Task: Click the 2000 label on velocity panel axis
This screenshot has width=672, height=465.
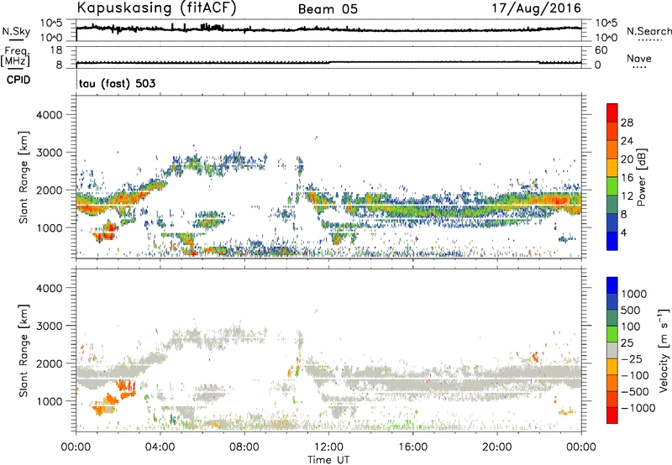Action: 49,363
